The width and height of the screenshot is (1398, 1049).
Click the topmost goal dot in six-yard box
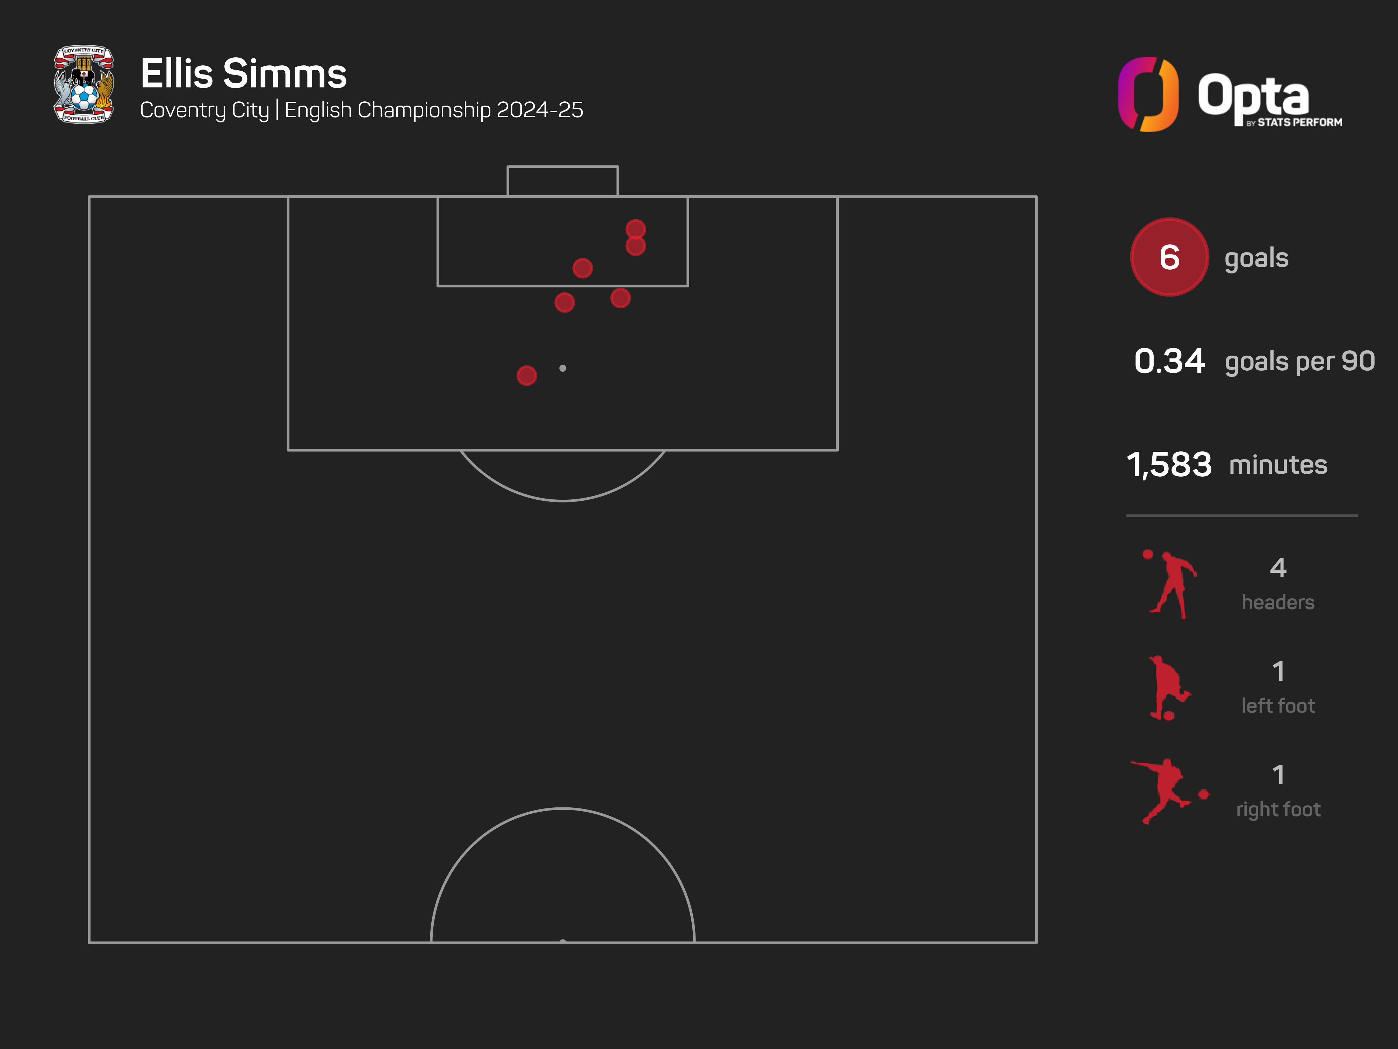635,229
